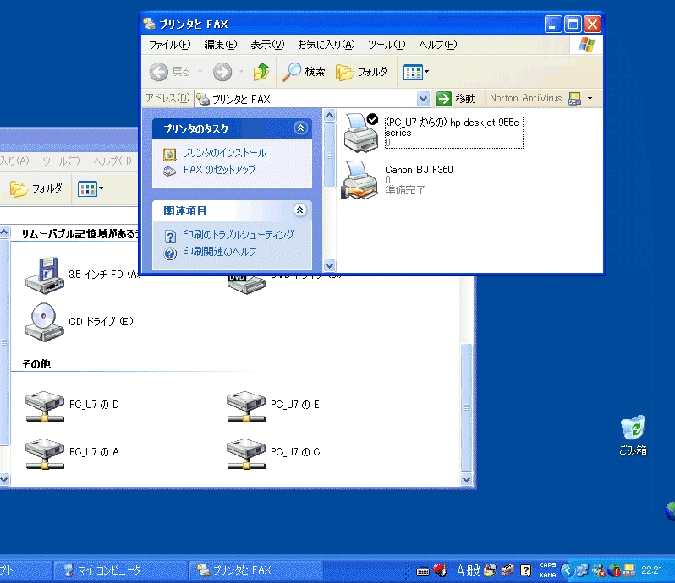Click the 般 conversion mode indicator
Screen dimensions: 675x583
(x=473, y=570)
